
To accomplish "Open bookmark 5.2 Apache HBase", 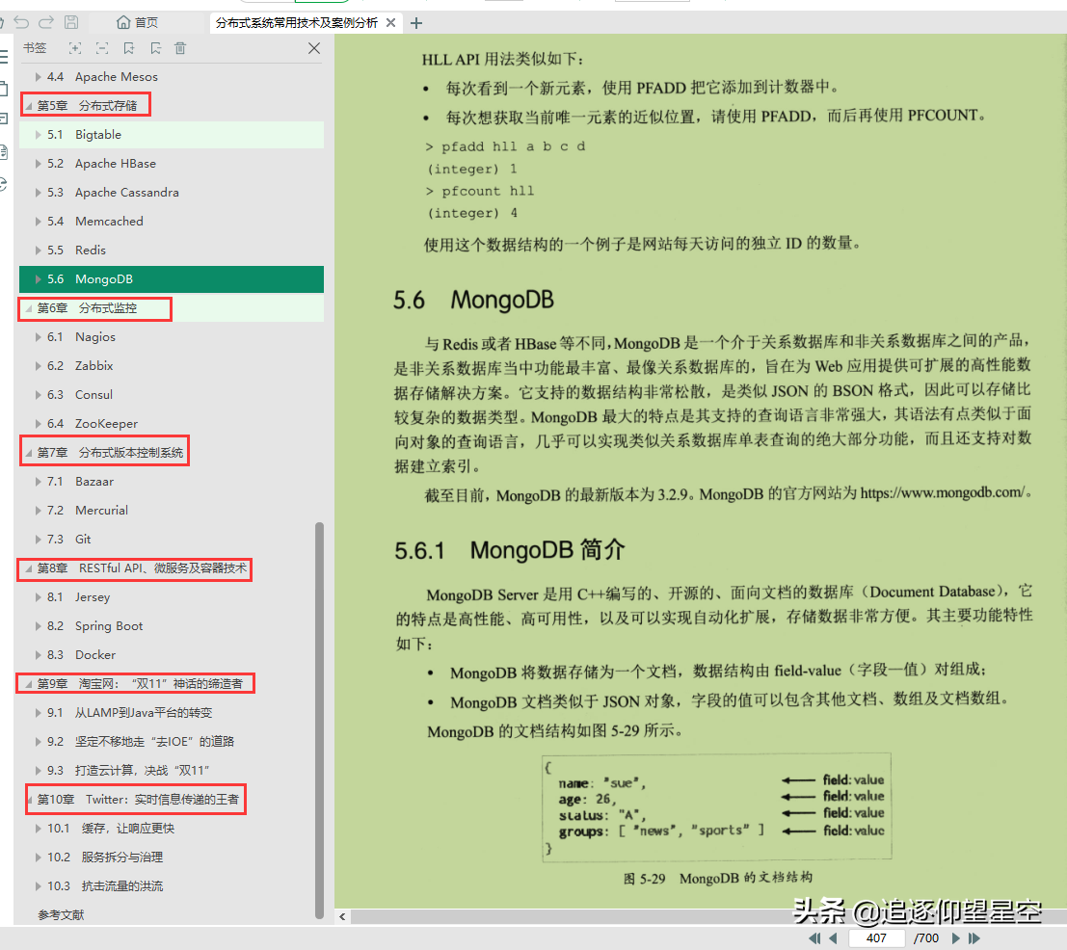I will 101,163.
